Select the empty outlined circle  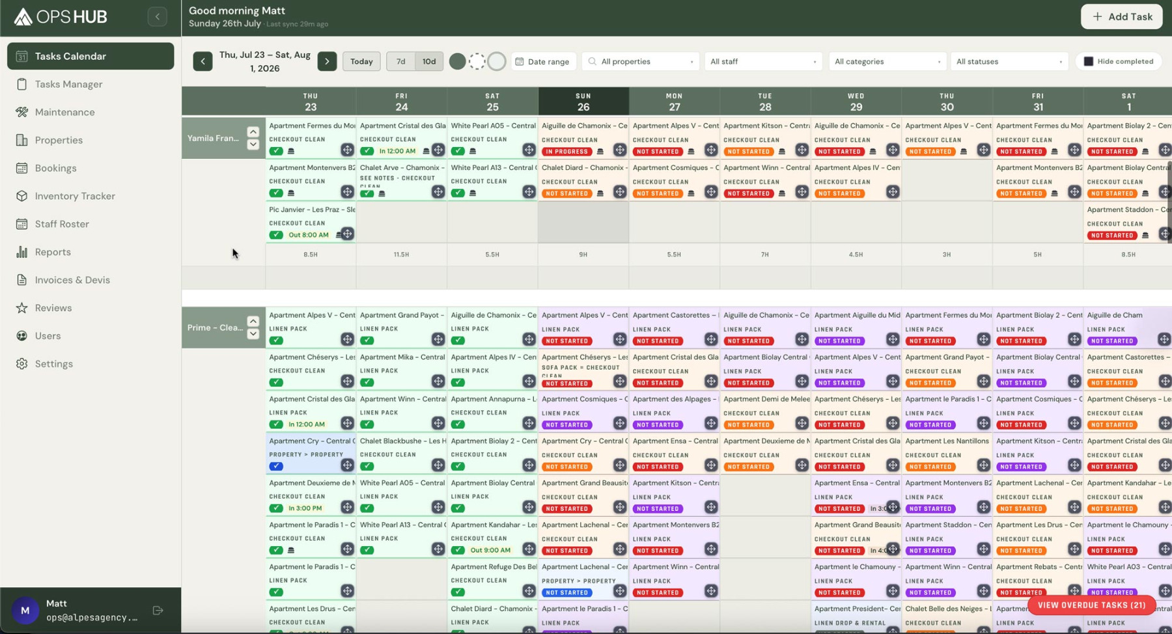497,61
